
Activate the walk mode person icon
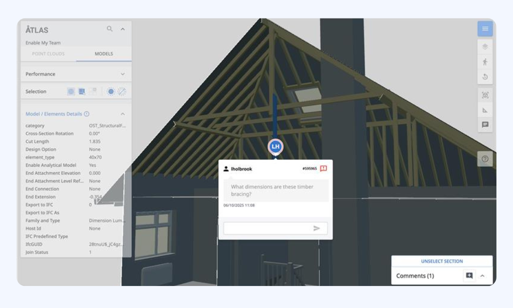485,62
